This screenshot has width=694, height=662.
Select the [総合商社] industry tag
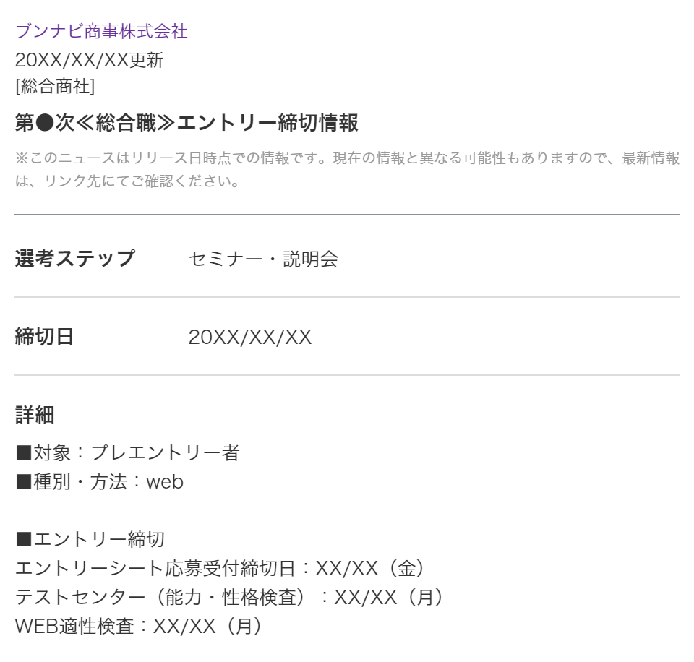pos(55,86)
